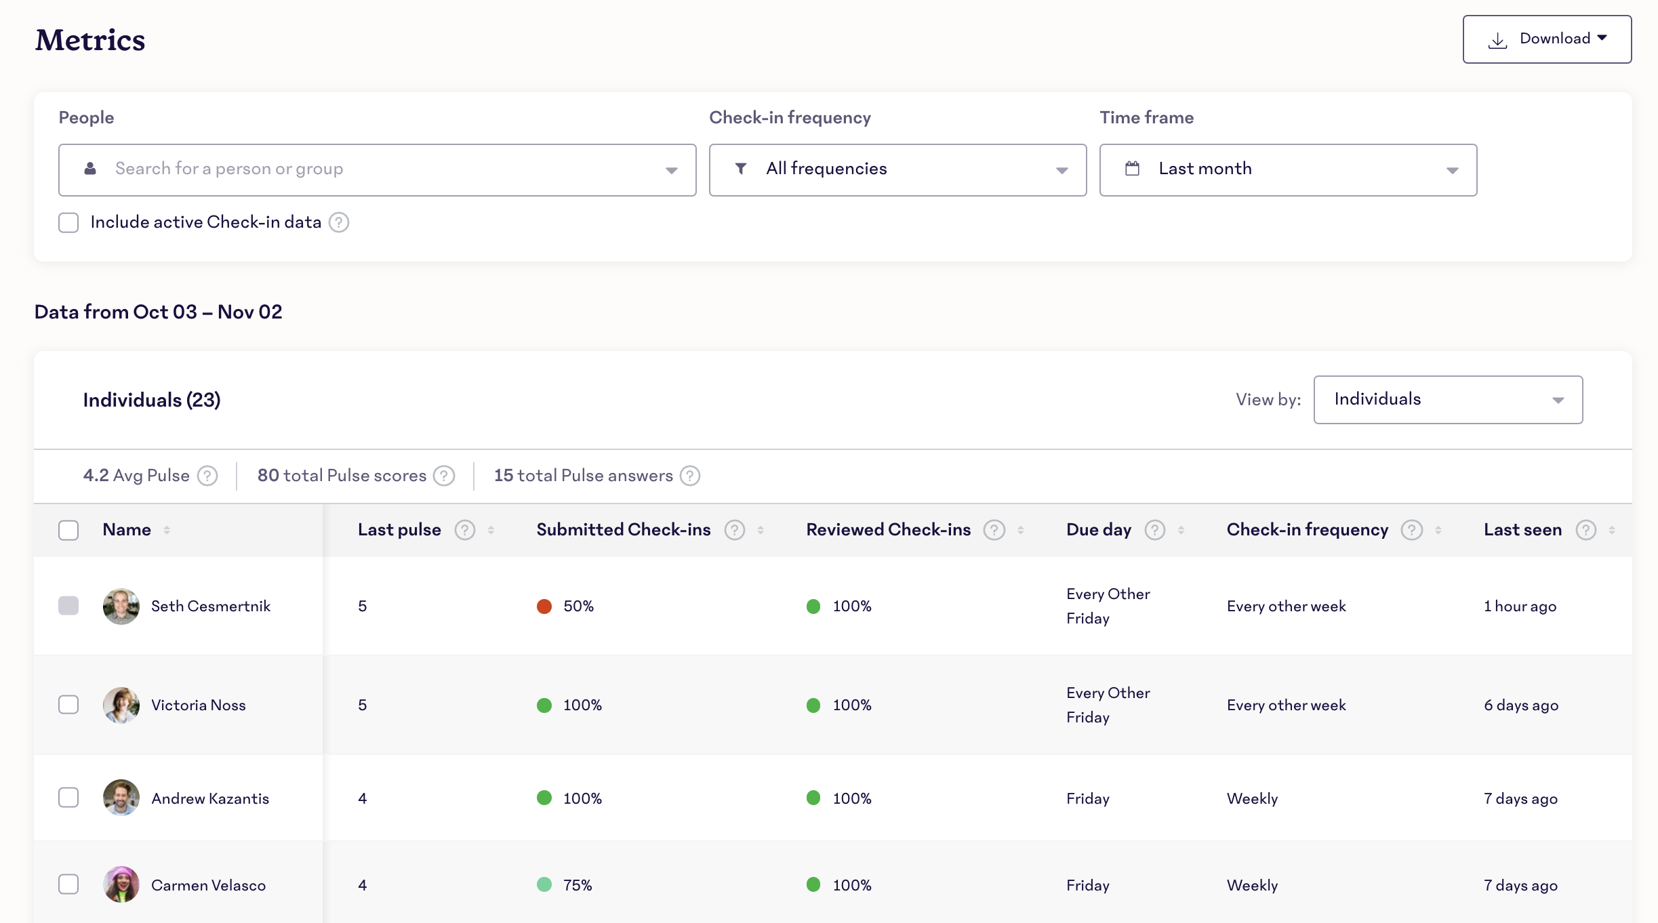Click Carmen Velasco's avatar
Viewport: 1658px width, 923px height.
pyautogui.click(x=121, y=884)
